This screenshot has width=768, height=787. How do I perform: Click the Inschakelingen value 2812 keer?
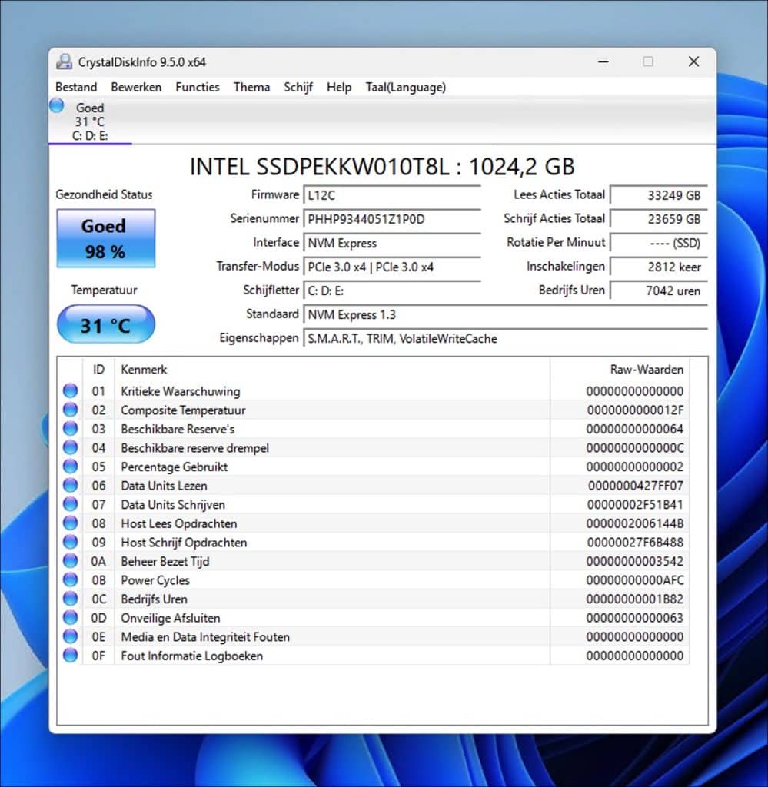[x=659, y=267]
